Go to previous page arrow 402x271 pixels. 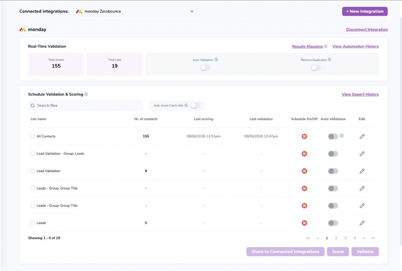coord(318,238)
